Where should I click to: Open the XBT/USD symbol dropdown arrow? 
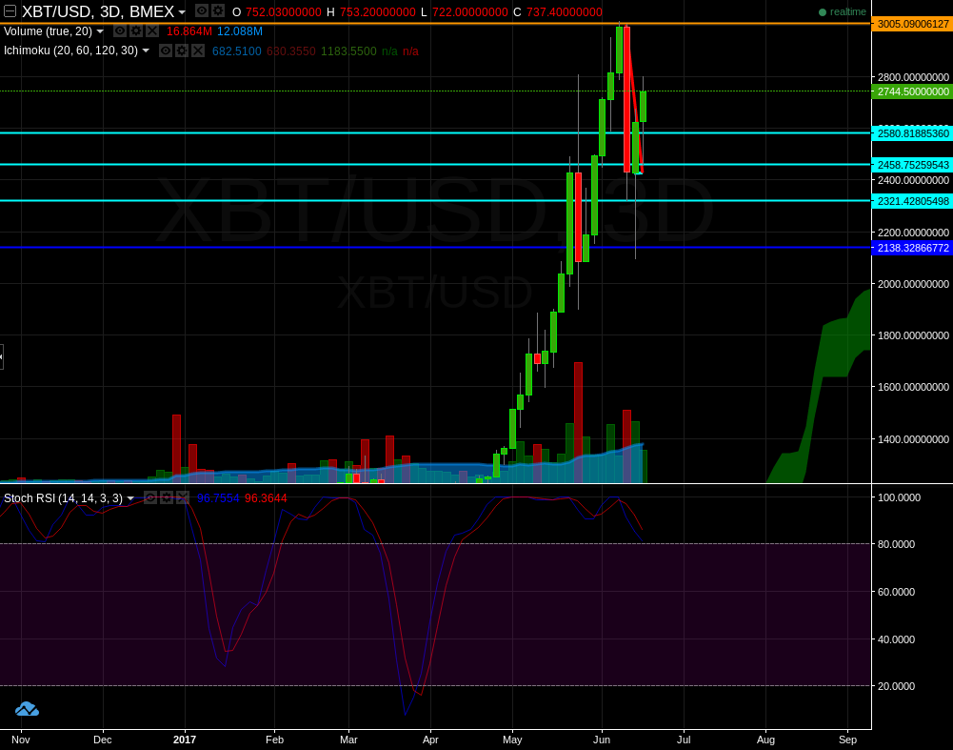click(181, 12)
